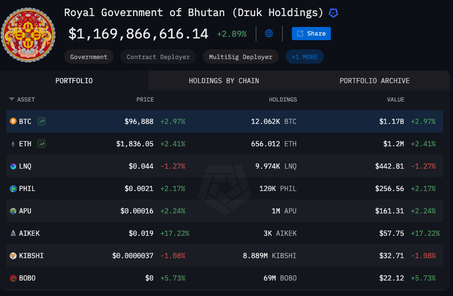Click the Ethereum coin icon
This screenshot has height=296, width=453.
click(13, 144)
